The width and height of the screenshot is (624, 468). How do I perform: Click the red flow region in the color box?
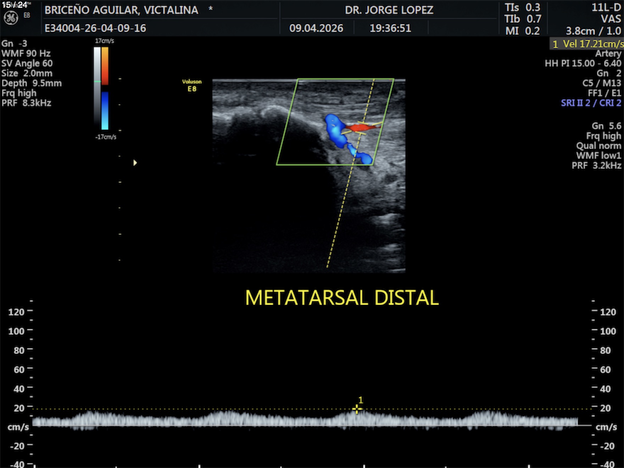click(358, 127)
